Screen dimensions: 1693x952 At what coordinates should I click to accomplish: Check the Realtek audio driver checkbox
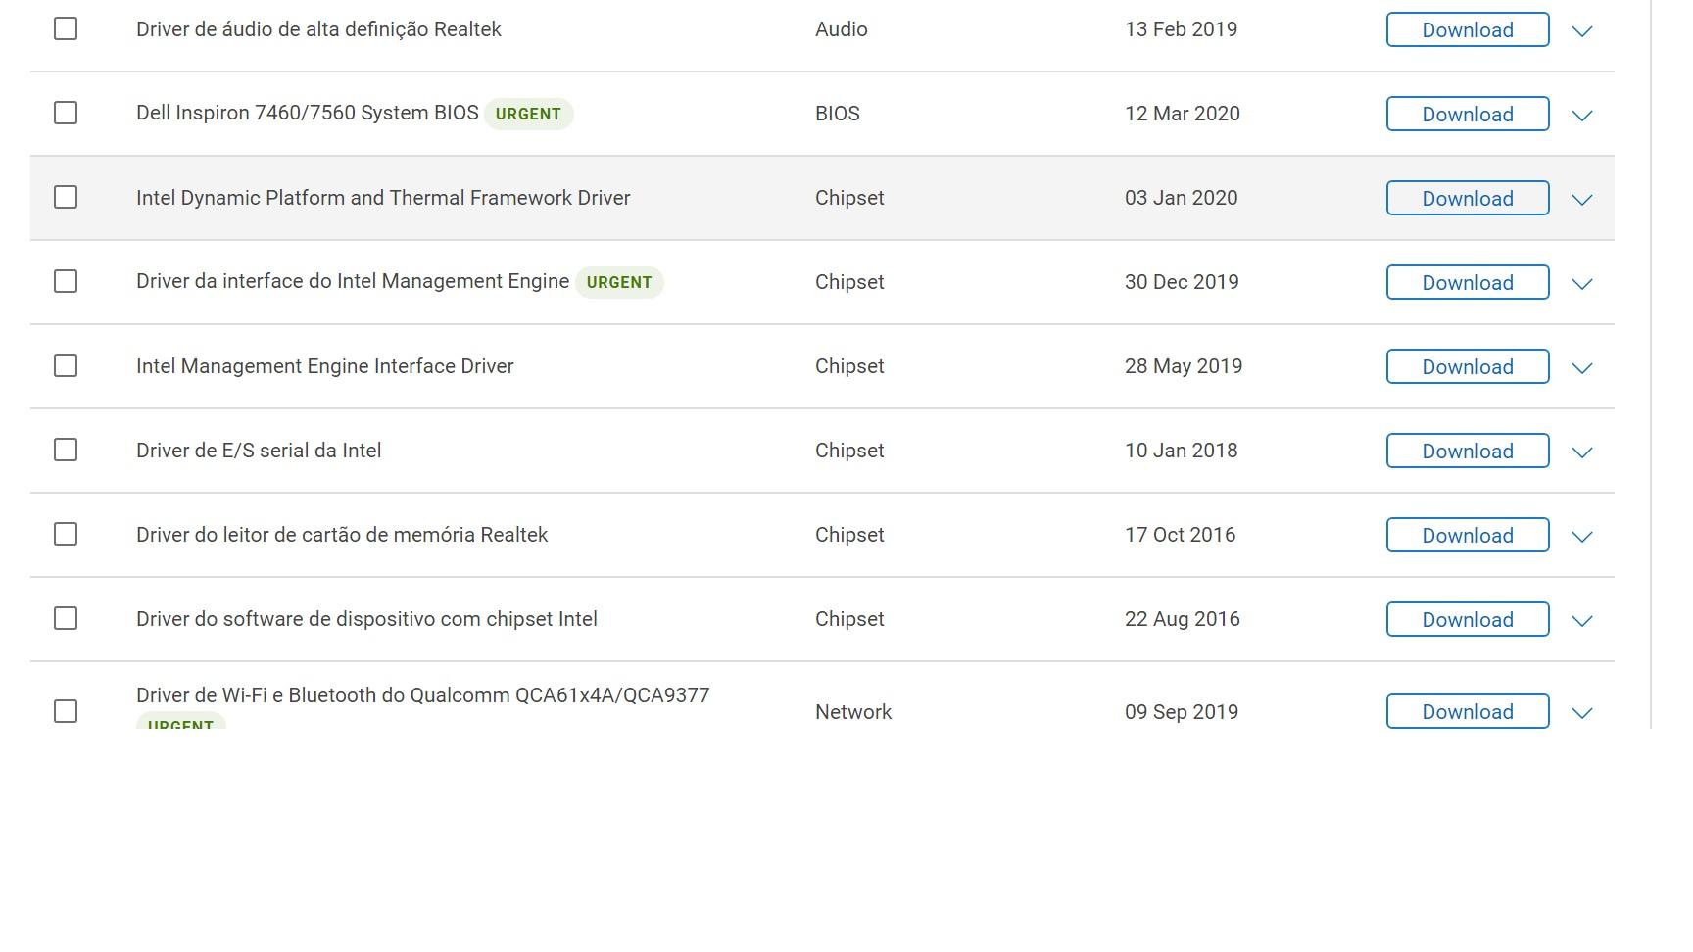pos(66,28)
